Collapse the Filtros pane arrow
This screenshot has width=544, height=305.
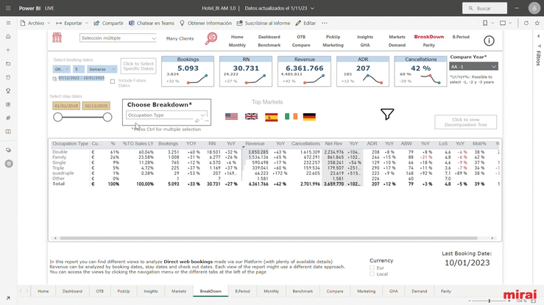click(x=538, y=36)
